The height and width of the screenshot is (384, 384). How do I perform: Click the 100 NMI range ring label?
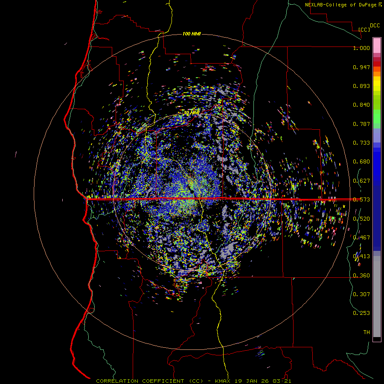coord(192,34)
